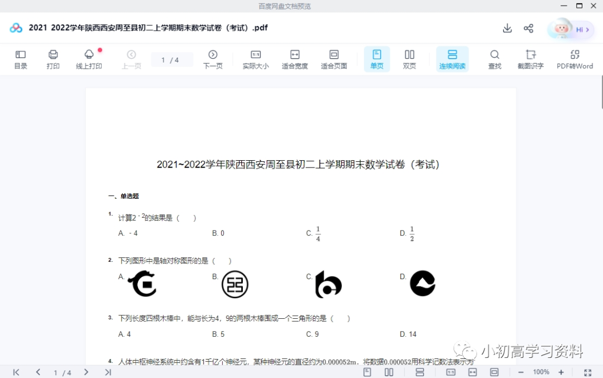Screen dimensions: 603x378
Task: Click the 100% zoom level value
Action: (x=540, y=372)
